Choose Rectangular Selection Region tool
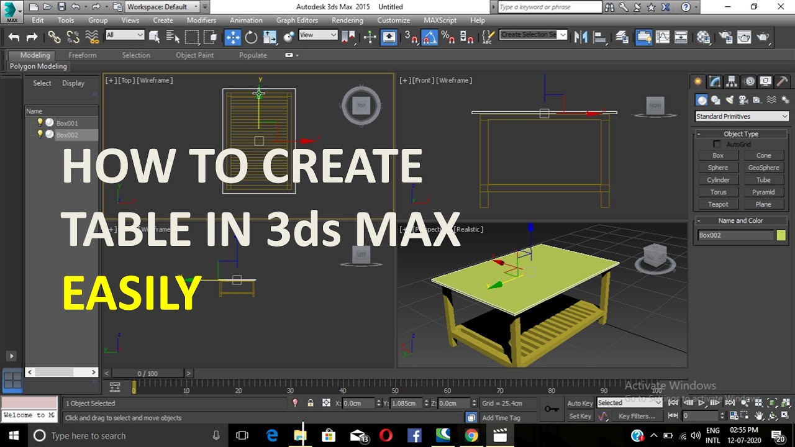795x447 pixels. [191, 37]
